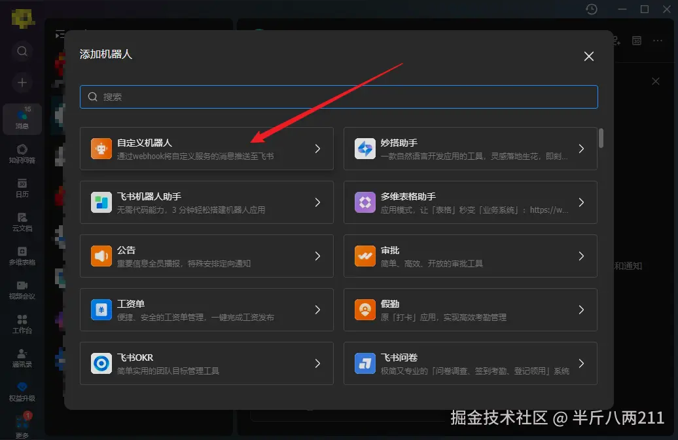Click the 搜索 field in the dialog
678x440 pixels.
tap(338, 97)
